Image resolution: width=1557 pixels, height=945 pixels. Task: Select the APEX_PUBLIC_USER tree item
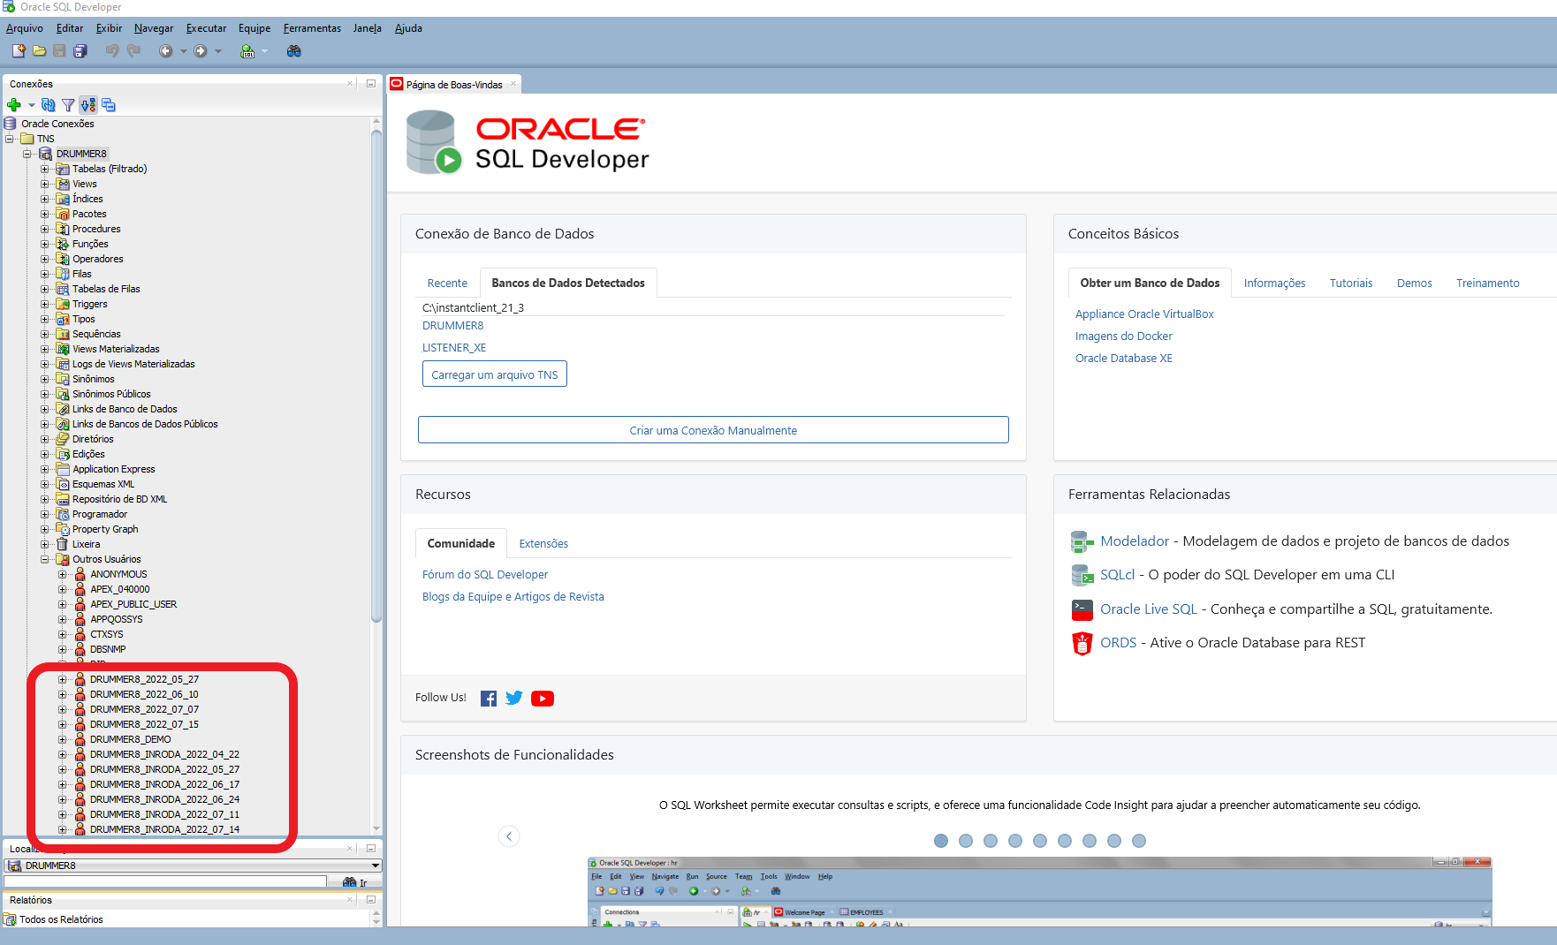133,604
